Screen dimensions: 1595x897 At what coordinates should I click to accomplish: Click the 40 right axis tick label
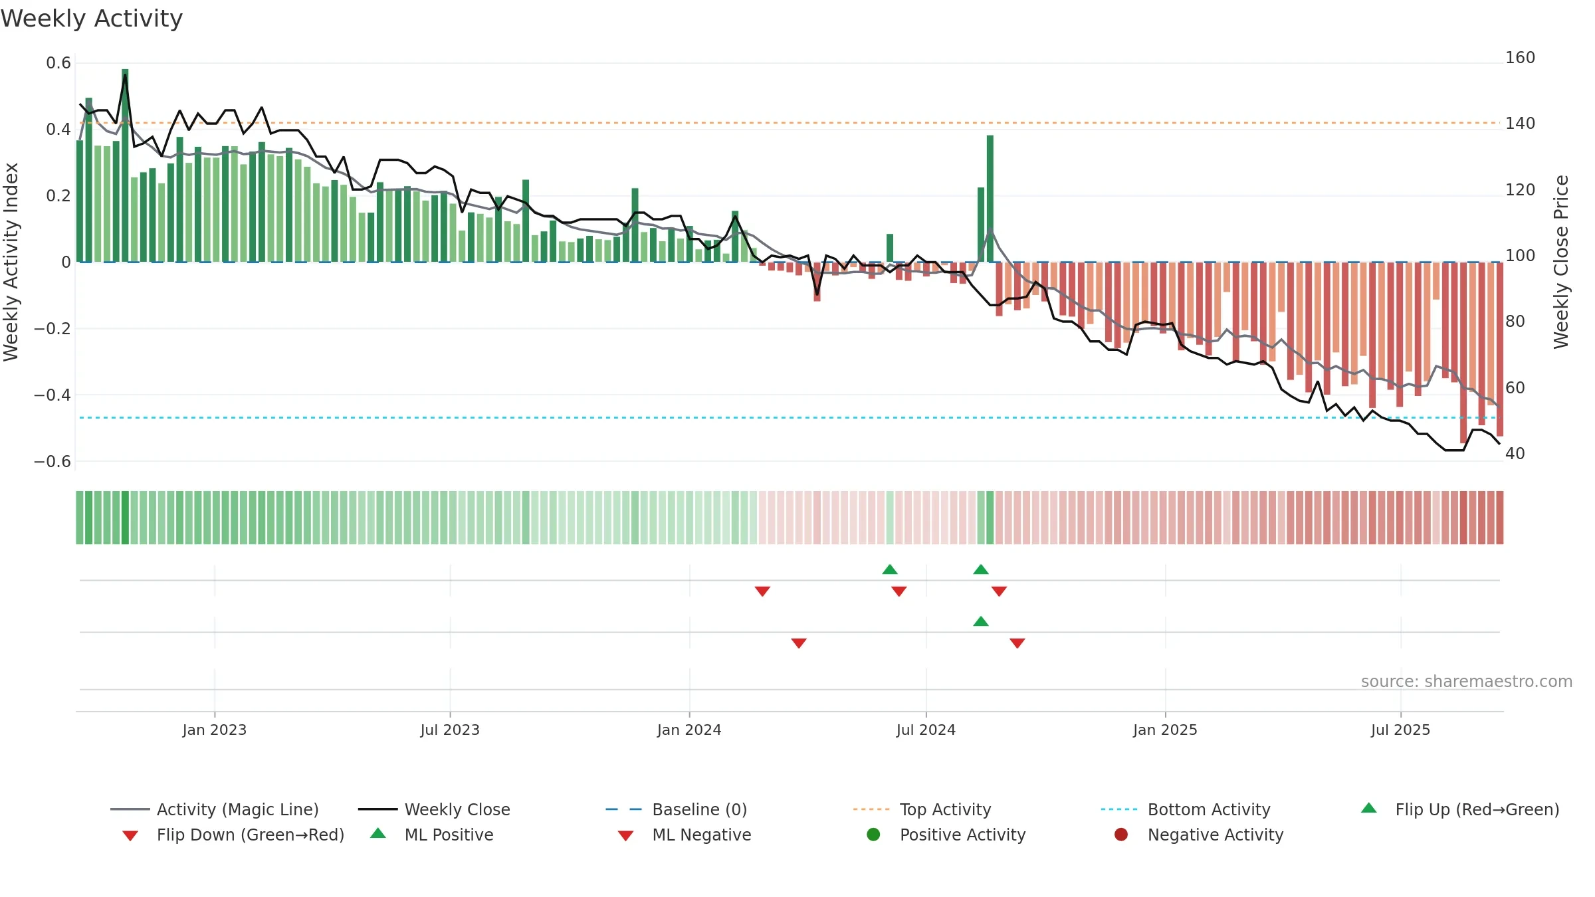(1515, 454)
